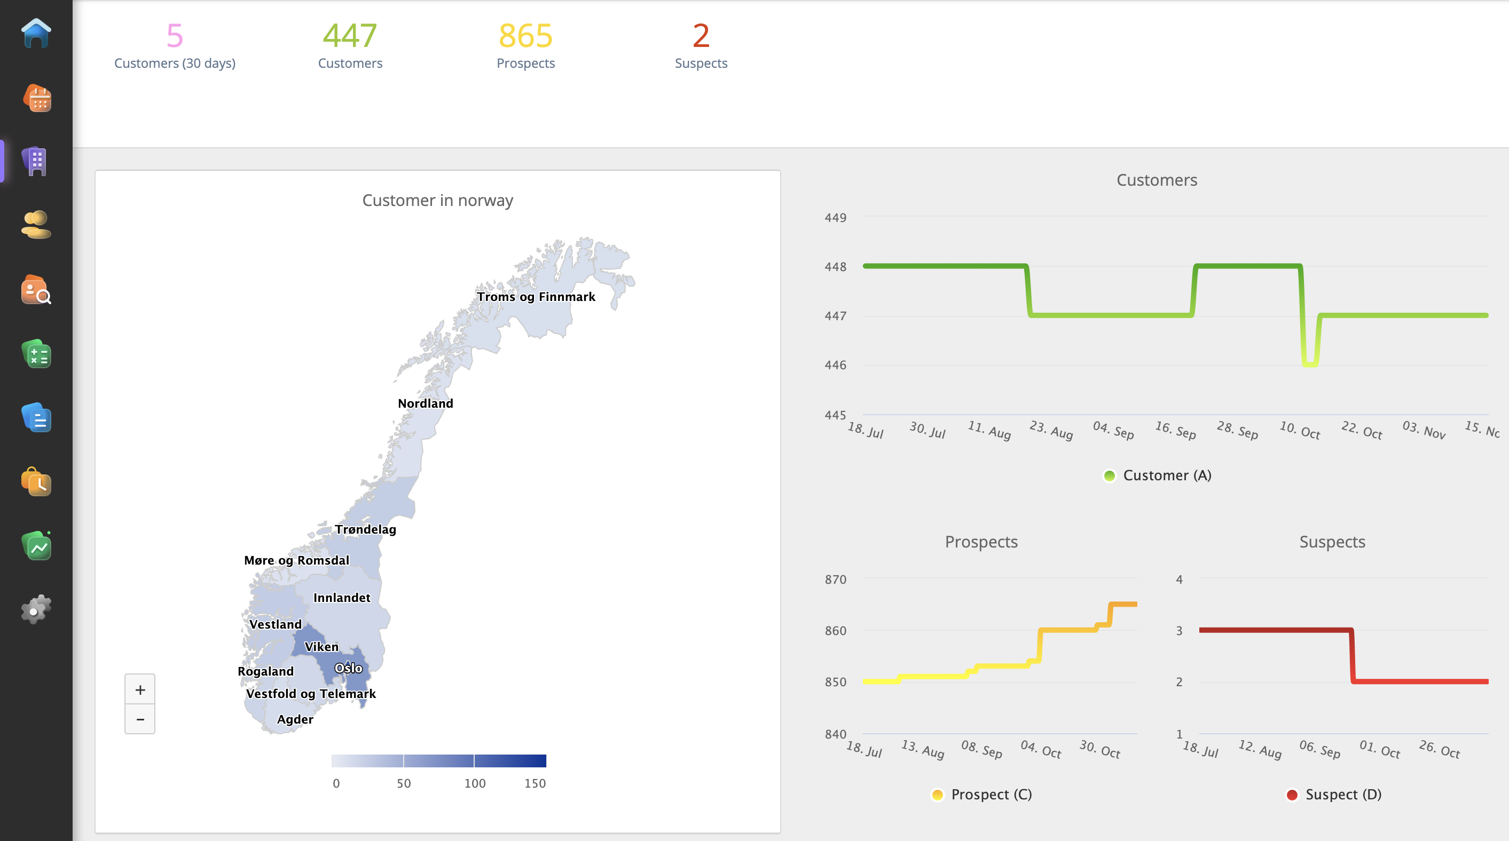1509x841 pixels.
Task: Zoom in on the Norway map
Action: click(140, 690)
